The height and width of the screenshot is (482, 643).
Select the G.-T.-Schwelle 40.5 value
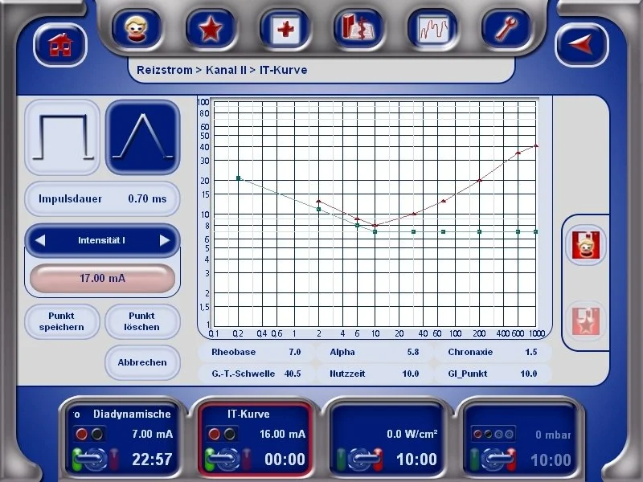(256, 374)
